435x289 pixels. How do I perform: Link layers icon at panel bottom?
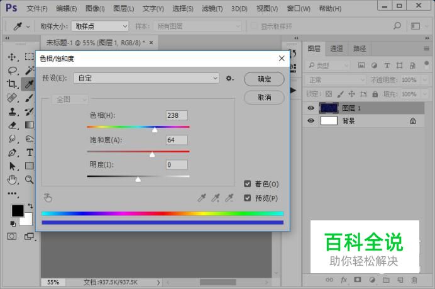(329, 280)
